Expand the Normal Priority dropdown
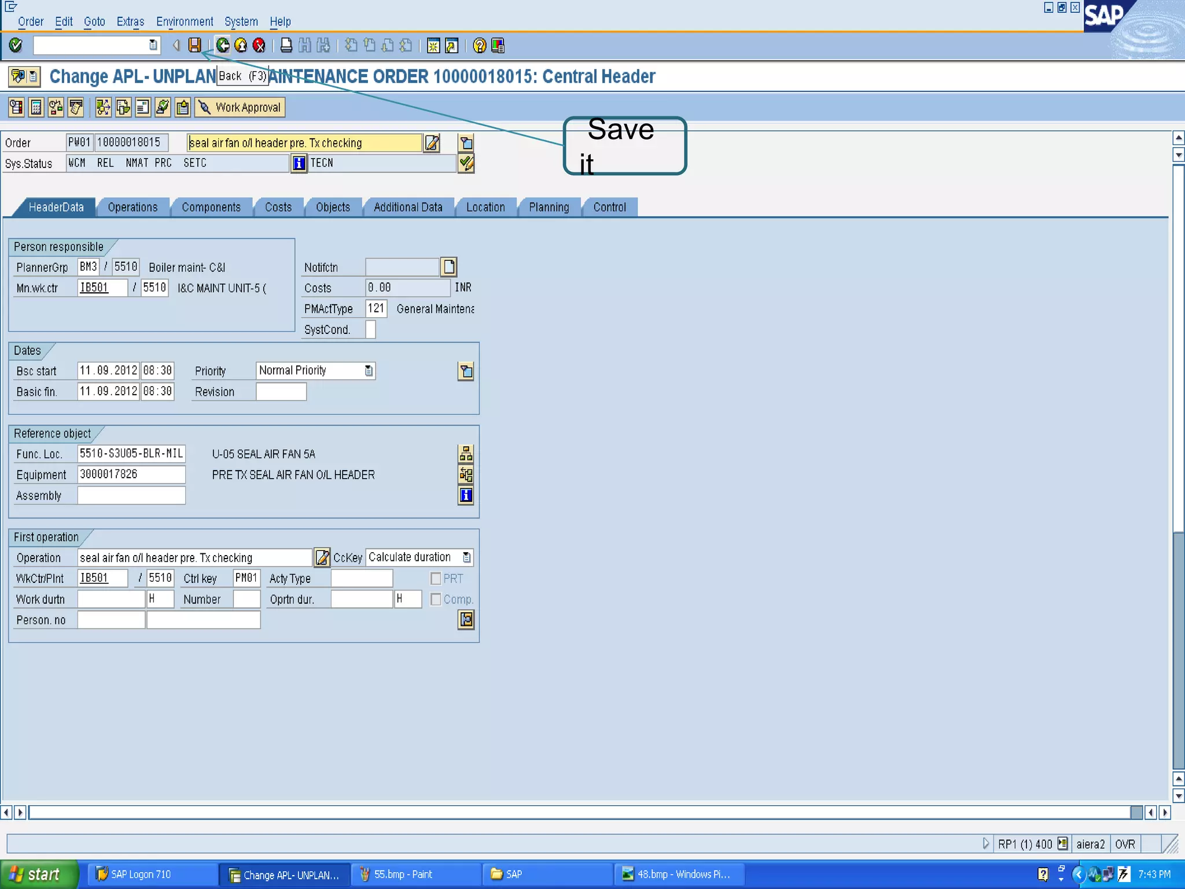 [369, 371]
